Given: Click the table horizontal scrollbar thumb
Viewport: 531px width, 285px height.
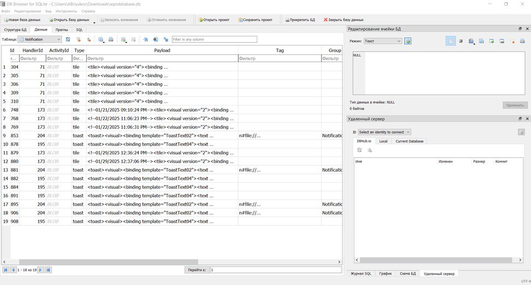Looking at the screenshot, I should [108, 262].
